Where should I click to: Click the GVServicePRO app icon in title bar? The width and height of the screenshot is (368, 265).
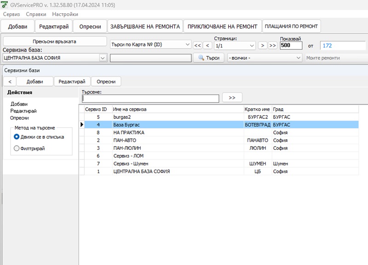tap(5, 5)
